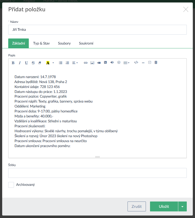The image size is (195, 218).
Task: Click into the Štítky tags field
Action: click(x=97, y=173)
